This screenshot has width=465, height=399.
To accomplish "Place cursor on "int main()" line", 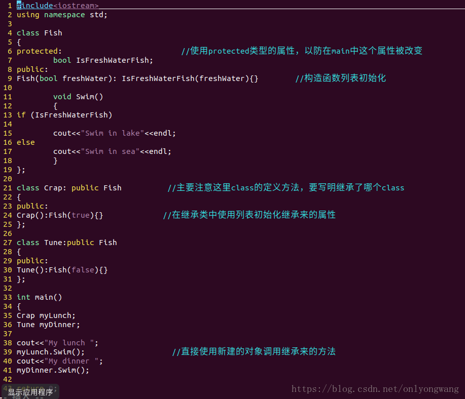I will coord(40,297).
